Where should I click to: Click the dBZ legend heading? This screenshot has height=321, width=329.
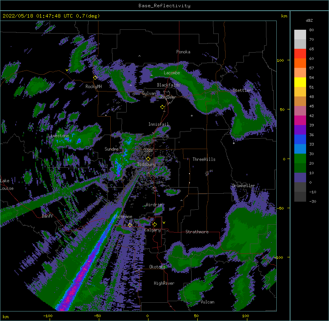309,20
